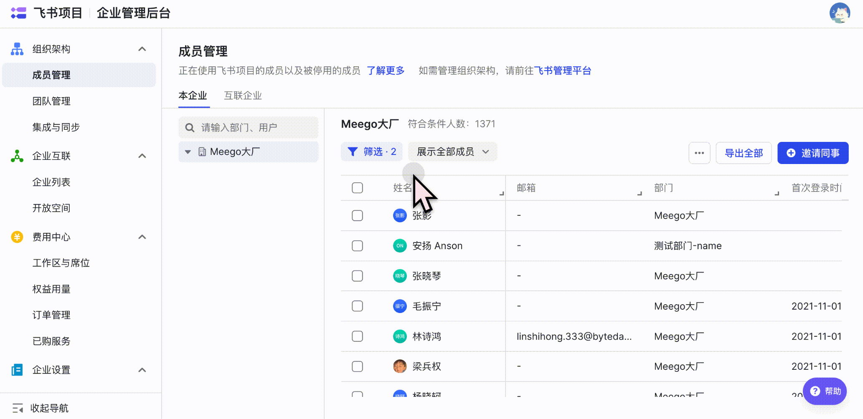The height and width of the screenshot is (419, 863).
Task: Collapse the 企业互联 section
Action: pyautogui.click(x=142, y=156)
